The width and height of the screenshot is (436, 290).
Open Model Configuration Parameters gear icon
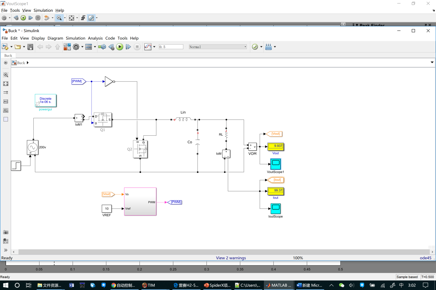click(x=76, y=47)
